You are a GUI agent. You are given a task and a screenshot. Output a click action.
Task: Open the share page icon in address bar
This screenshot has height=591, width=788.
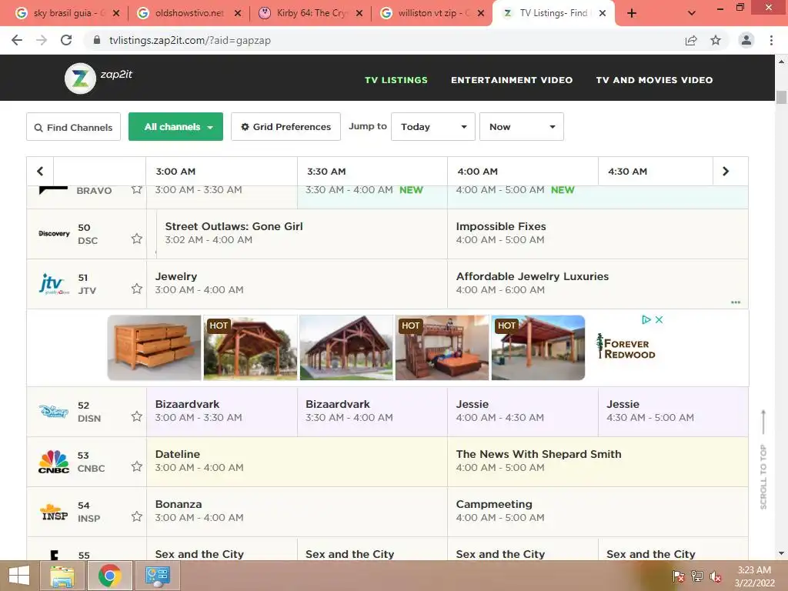(x=691, y=40)
